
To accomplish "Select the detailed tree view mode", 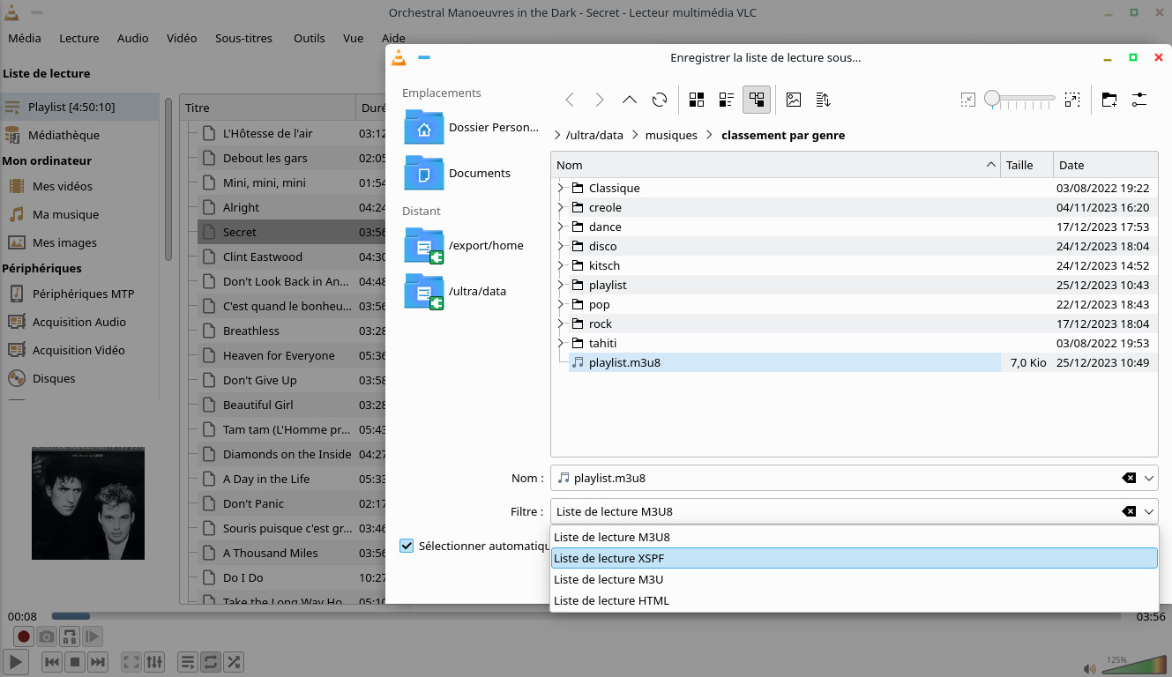I will click(x=757, y=100).
